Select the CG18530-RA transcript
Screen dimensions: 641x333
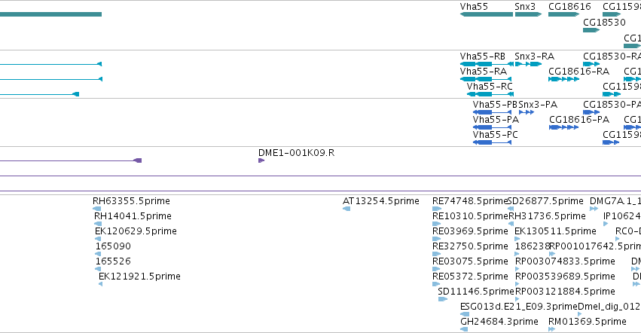tap(591, 64)
